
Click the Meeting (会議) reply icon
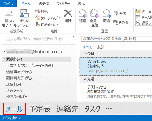pos(116,14)
